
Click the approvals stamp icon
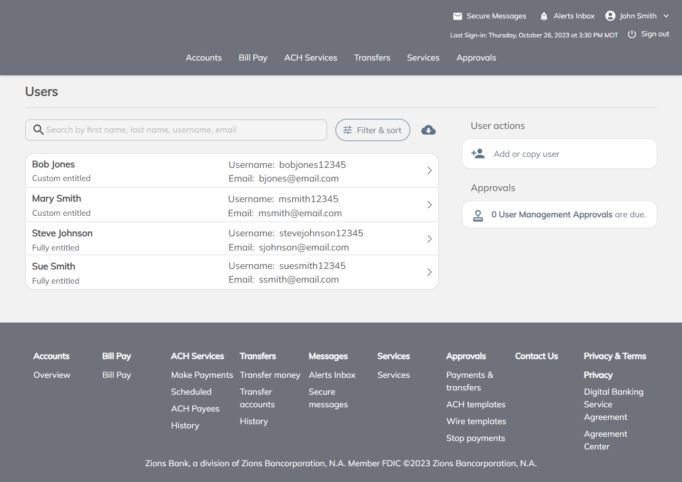point(478,215)
